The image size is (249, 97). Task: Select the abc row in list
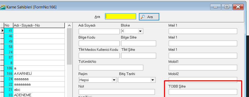(34, 90)
